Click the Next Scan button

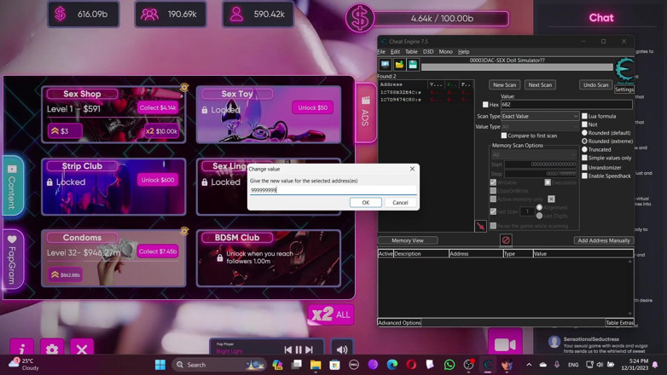(x=540, y=84)
